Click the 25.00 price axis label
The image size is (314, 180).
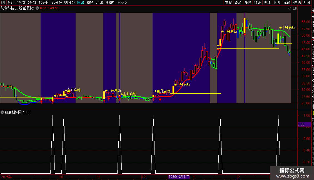point(306,103)
